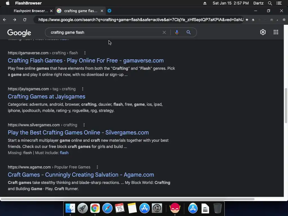Click the Dartz user name in the menu bar
The width and height of the screenshot is (288, 216).
pyautogui.click(x=258, y=3)
